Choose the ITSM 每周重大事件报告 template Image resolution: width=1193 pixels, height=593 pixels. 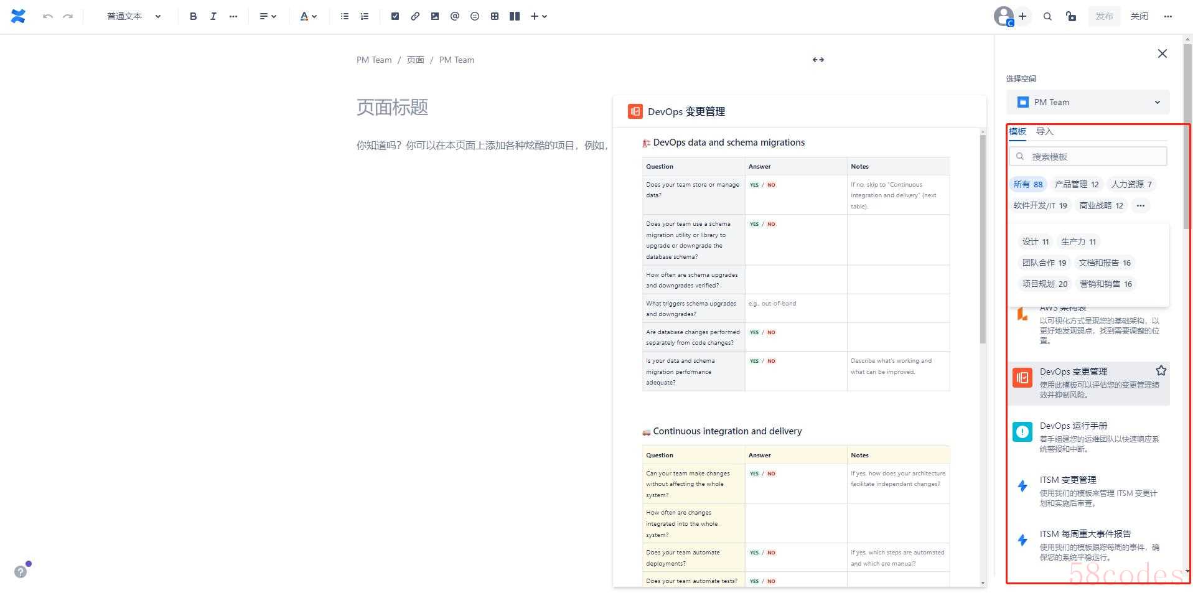(1088, 545)
